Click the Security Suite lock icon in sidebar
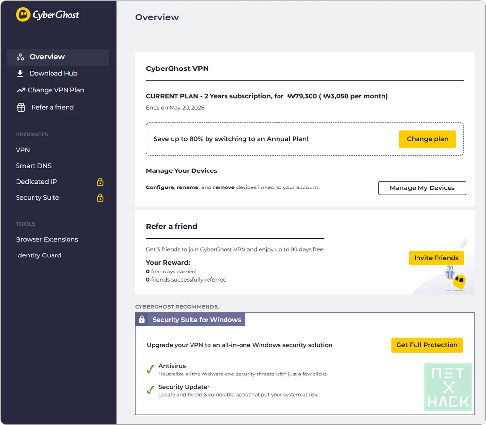486x425 pixels. [x=100, y=198]
